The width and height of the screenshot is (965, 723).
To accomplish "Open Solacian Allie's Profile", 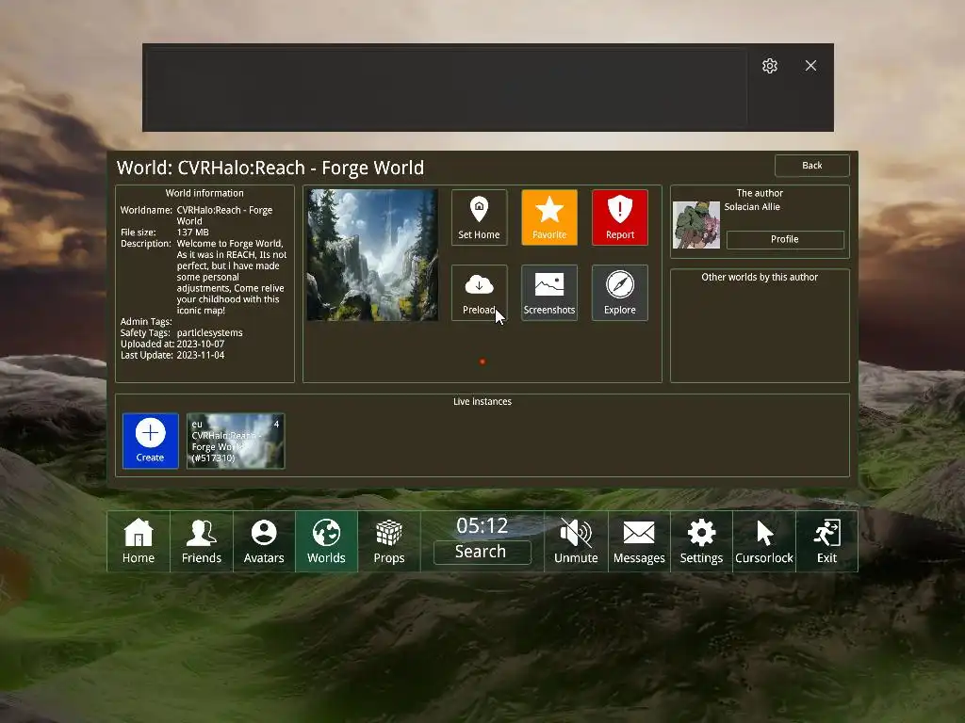I will tap(785, 239).
